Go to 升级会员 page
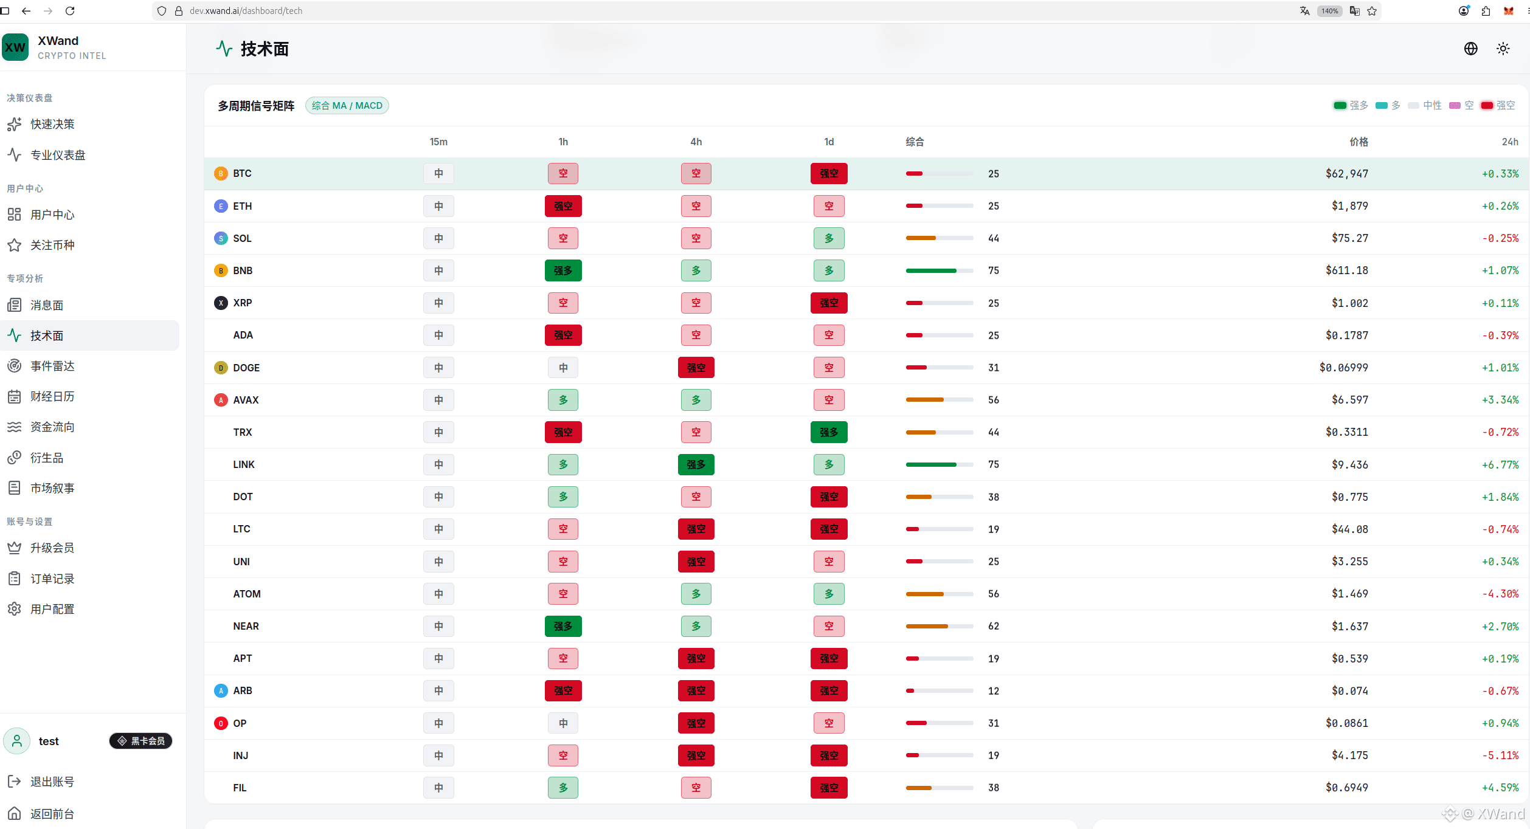This screenshot has height=829, width=1530. coord(90,548)
